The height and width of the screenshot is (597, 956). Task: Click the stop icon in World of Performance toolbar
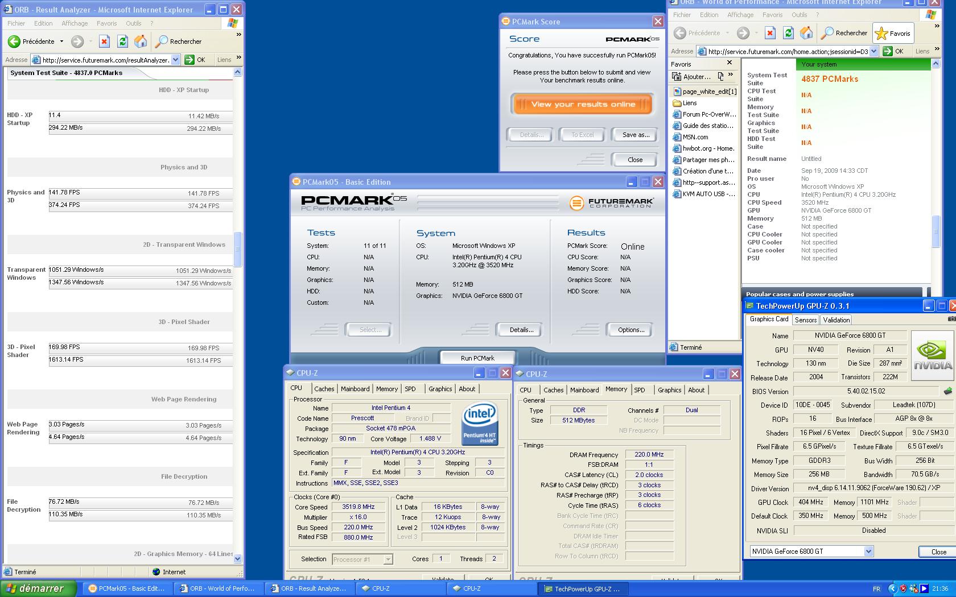pos(770,33)
